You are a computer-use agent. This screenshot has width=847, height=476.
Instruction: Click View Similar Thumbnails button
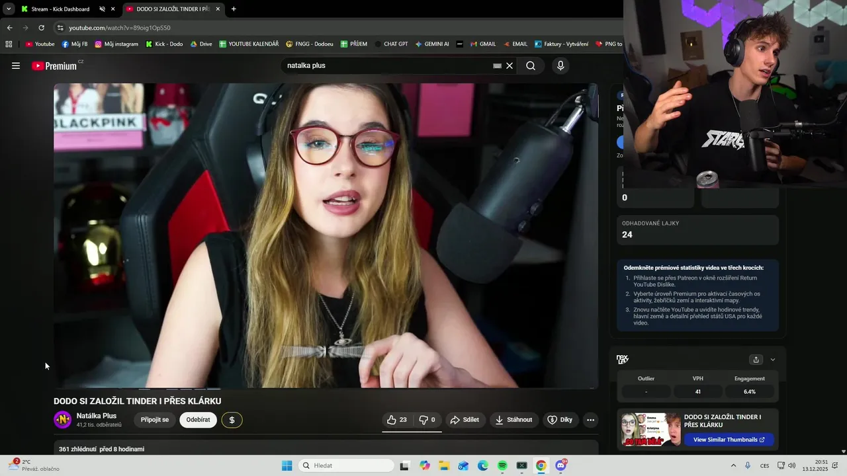[729, 440]
